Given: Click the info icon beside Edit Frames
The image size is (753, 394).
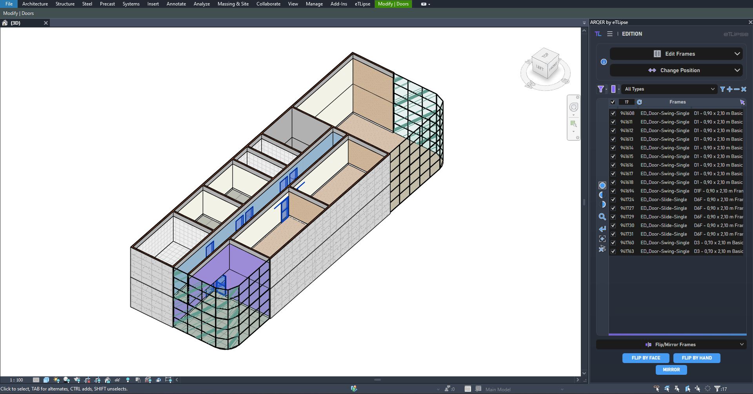Looking at the screenshot, I should tap(604, 62).
